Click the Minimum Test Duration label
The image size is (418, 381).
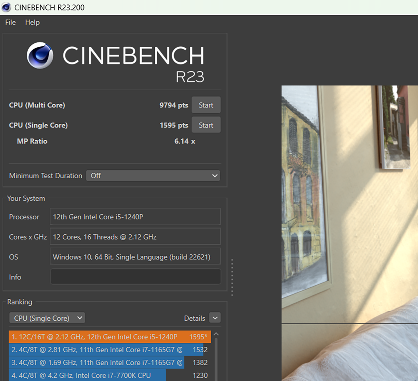click(46, 176)
